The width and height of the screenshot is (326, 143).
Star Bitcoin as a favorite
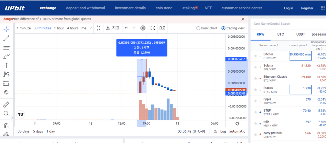[x=255, y=56]
